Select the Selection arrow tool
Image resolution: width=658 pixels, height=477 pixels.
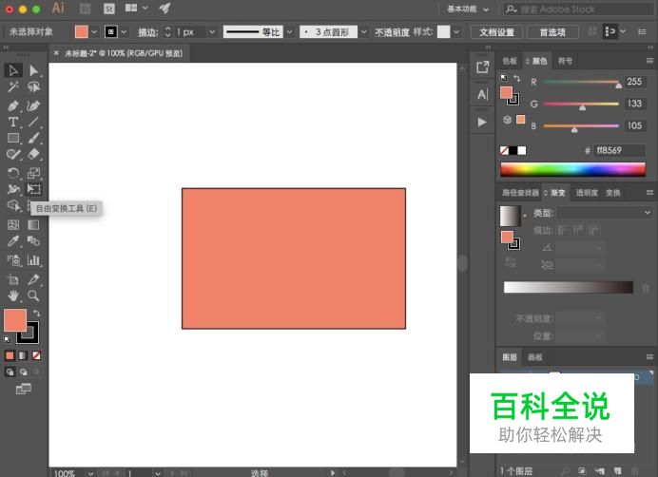[13, 70]
